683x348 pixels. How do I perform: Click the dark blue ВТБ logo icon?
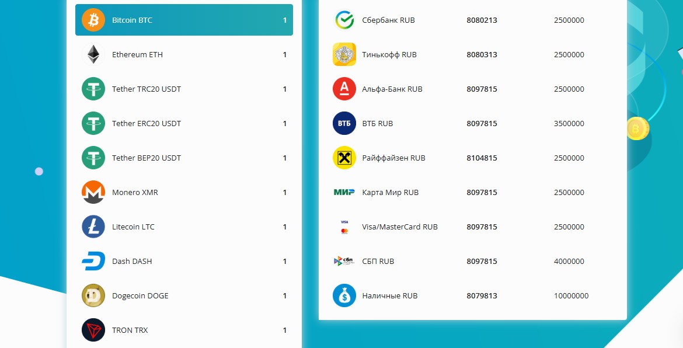344,123
